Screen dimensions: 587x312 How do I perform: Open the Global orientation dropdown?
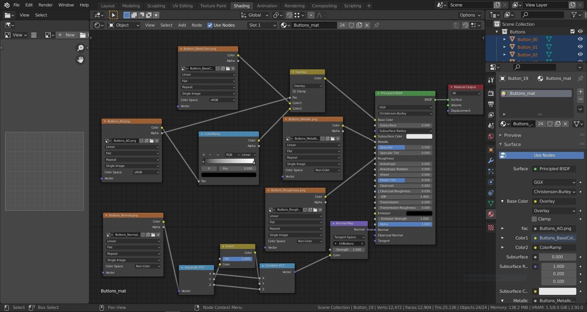[x=254, y=15]
